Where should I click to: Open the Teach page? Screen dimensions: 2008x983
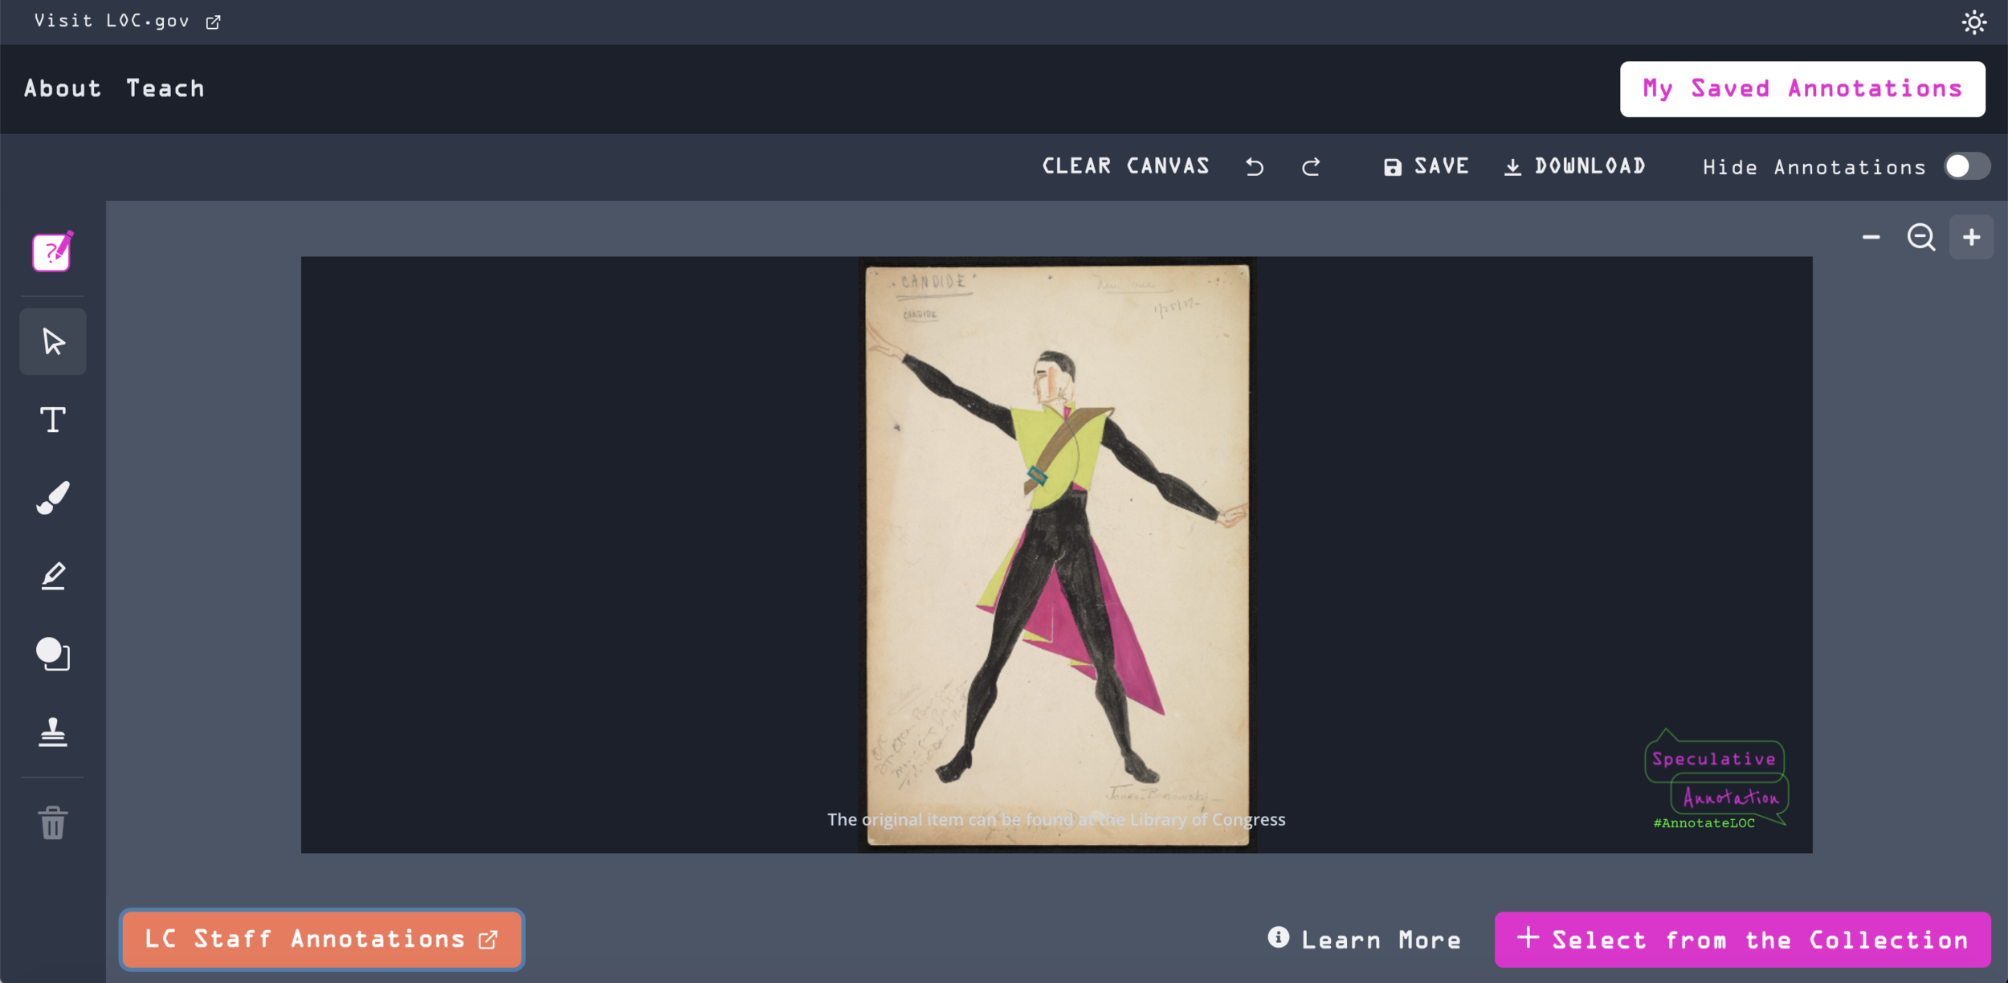[165, 88]
